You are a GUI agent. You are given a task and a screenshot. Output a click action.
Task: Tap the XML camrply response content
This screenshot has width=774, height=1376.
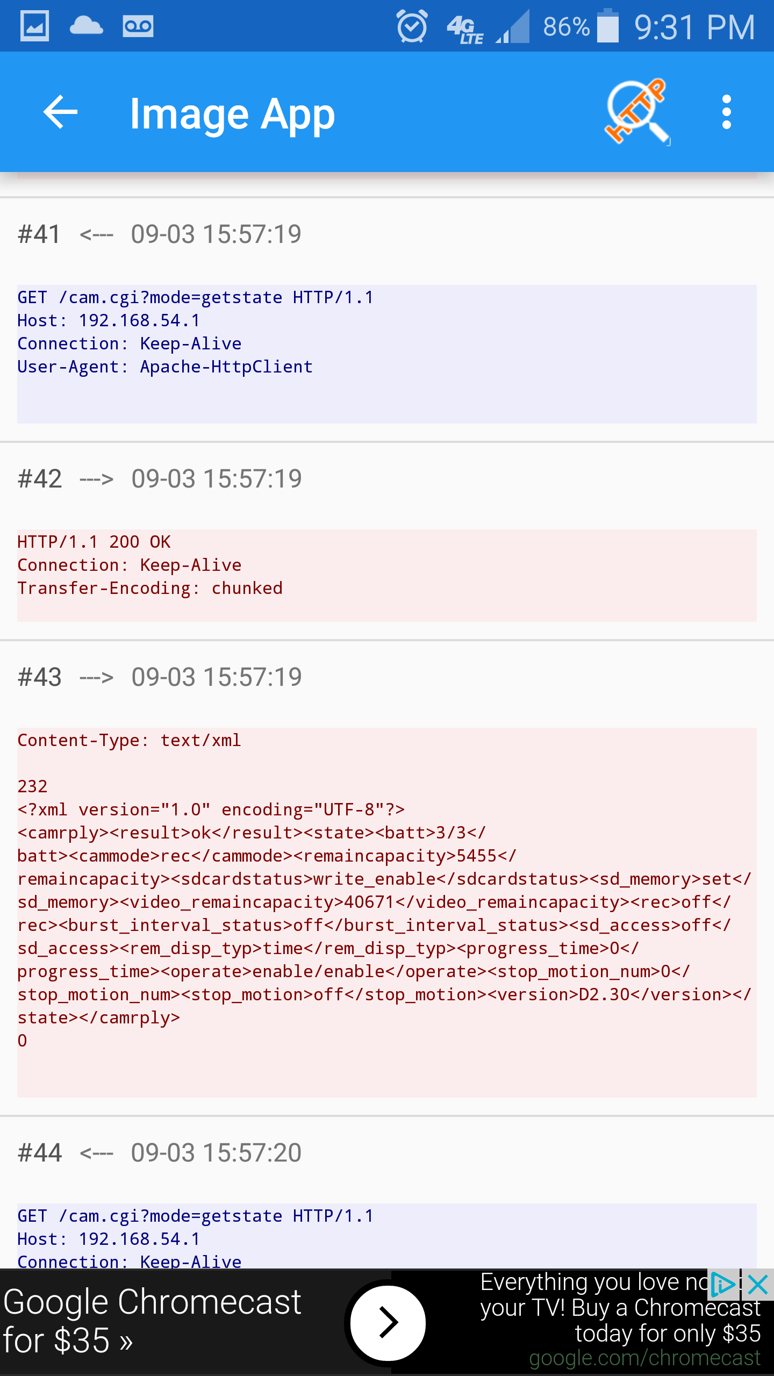point(386,914)
